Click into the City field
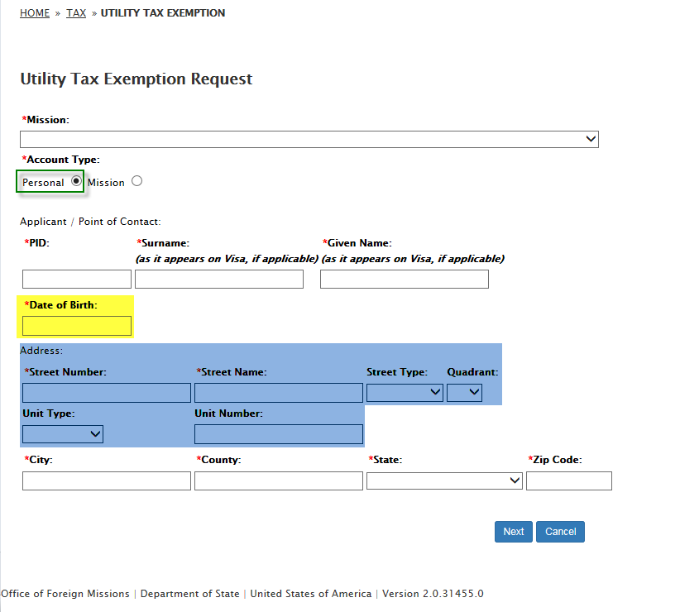680x612 pixels. click(x=107, y=481)
